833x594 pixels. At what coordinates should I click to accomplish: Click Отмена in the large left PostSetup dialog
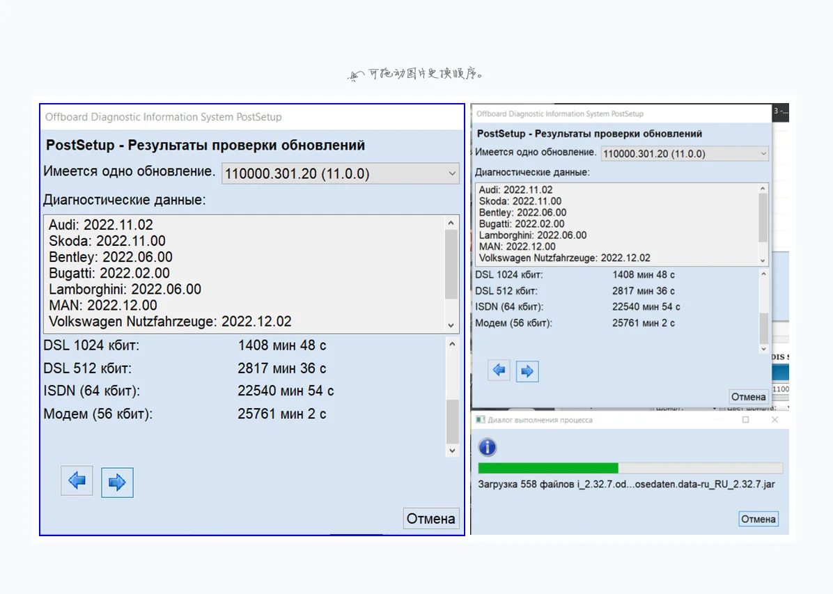[x=431, y=519]
